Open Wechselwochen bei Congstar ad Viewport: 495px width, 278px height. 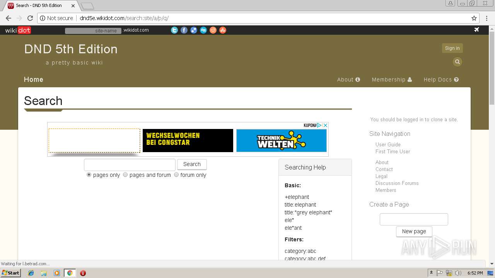[188, 141]
